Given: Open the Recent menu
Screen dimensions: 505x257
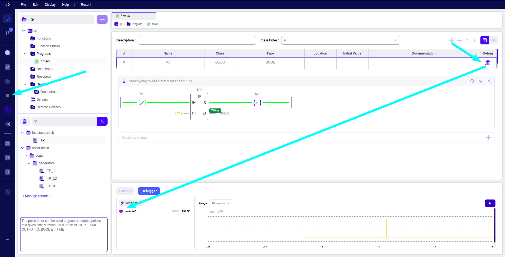Looking at the screenshot, I should point(86,5).
